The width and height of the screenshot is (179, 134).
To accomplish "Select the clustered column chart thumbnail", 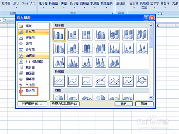I will click(59, 35).
